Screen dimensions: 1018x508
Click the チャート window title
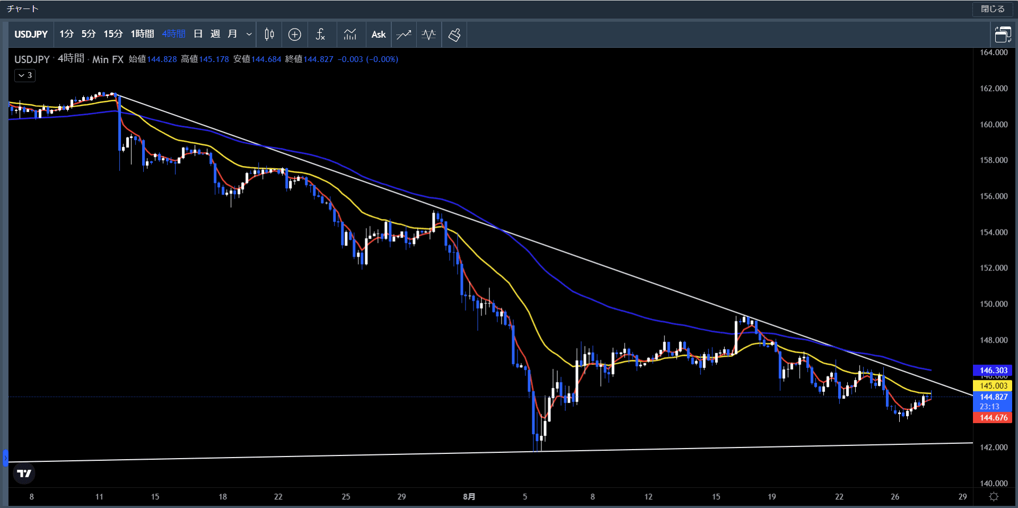[23, 9]
